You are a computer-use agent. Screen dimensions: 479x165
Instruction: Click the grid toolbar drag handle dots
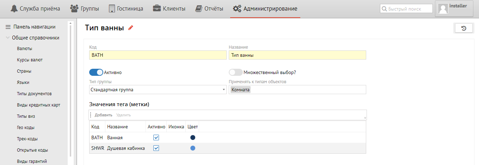coord(91,115)
